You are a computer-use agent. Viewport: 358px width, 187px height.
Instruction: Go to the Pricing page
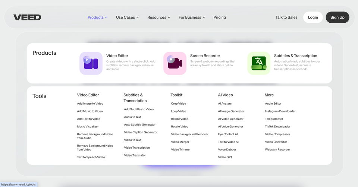[220, 18]
